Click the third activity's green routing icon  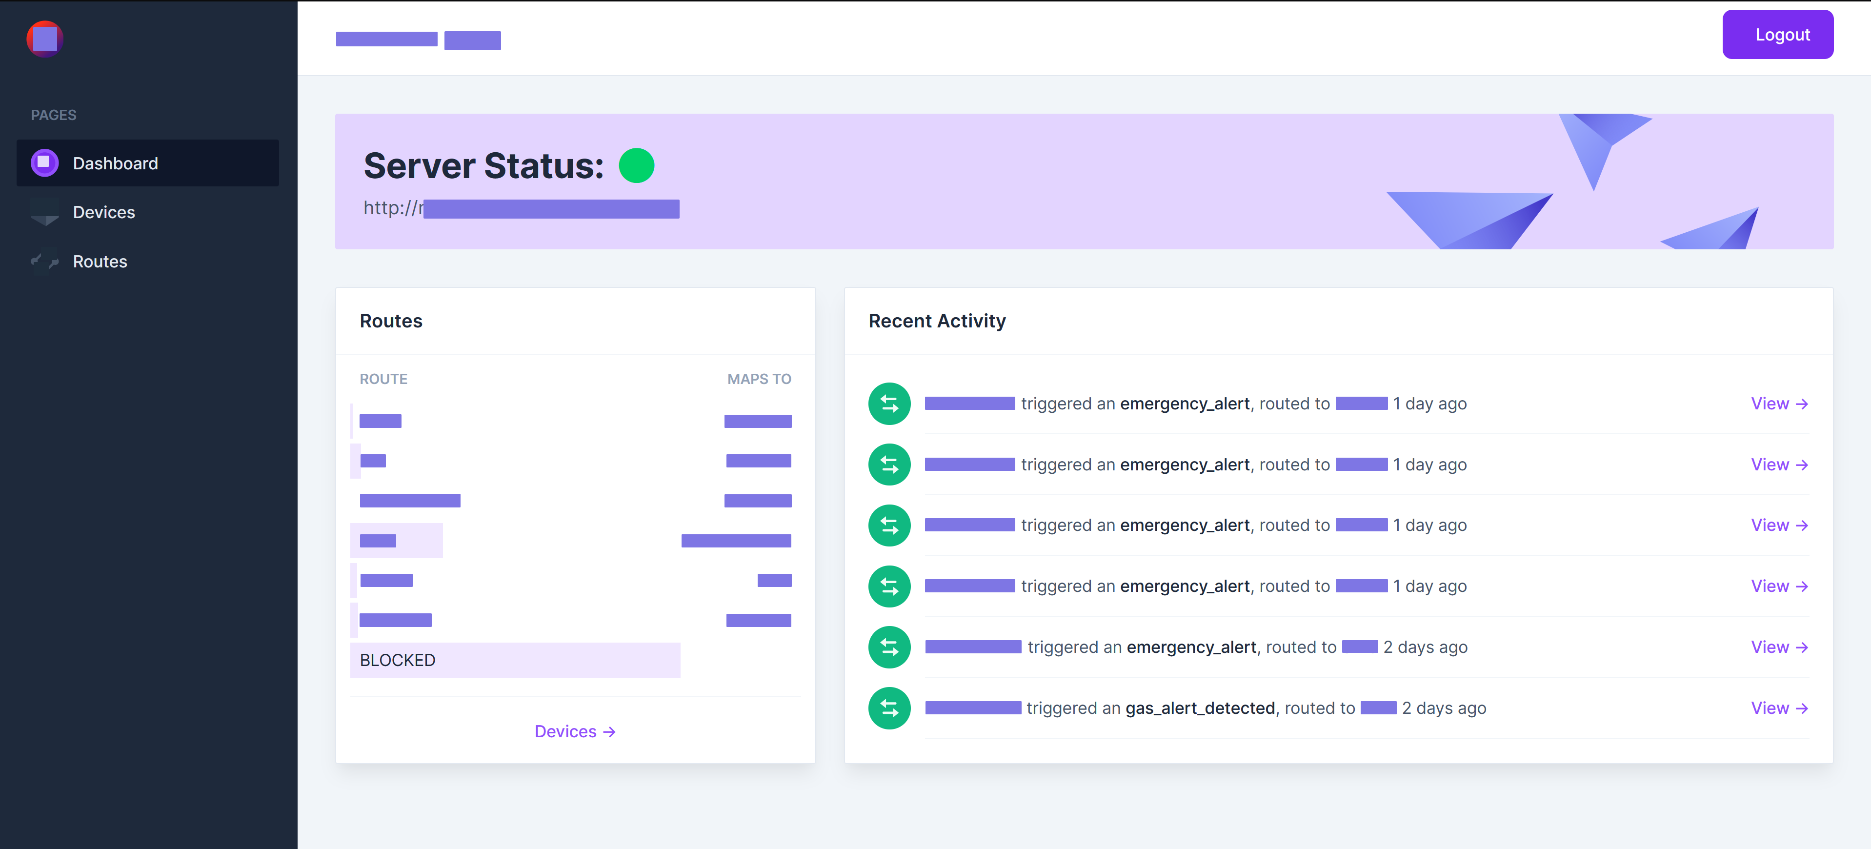pos(889,525)
